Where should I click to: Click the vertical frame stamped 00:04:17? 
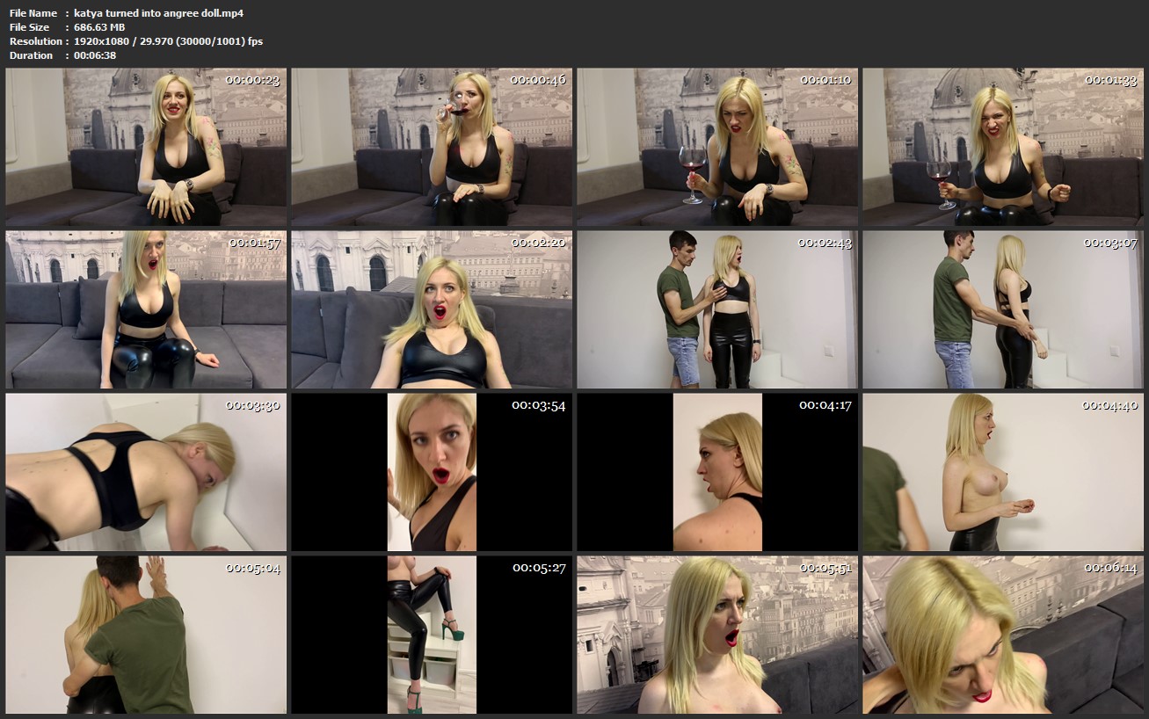(717, 472)
